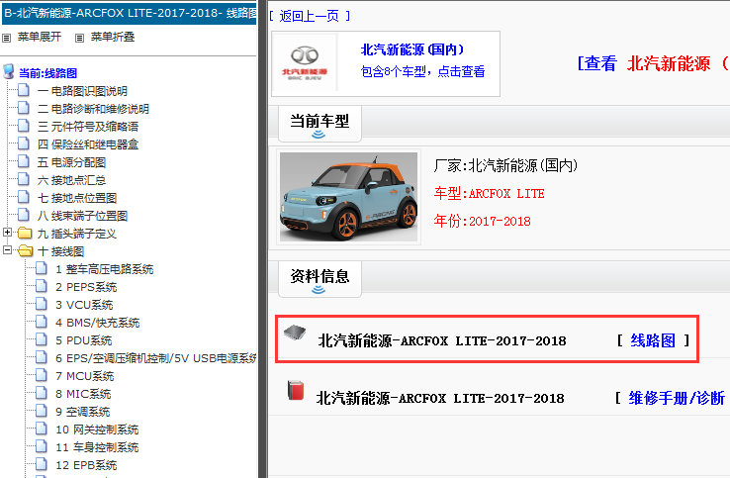Click the red book icon in 维修手册 row

(x=296, y=390)
